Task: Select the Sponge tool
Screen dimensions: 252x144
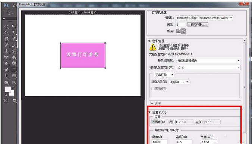Action: point(14,63)
